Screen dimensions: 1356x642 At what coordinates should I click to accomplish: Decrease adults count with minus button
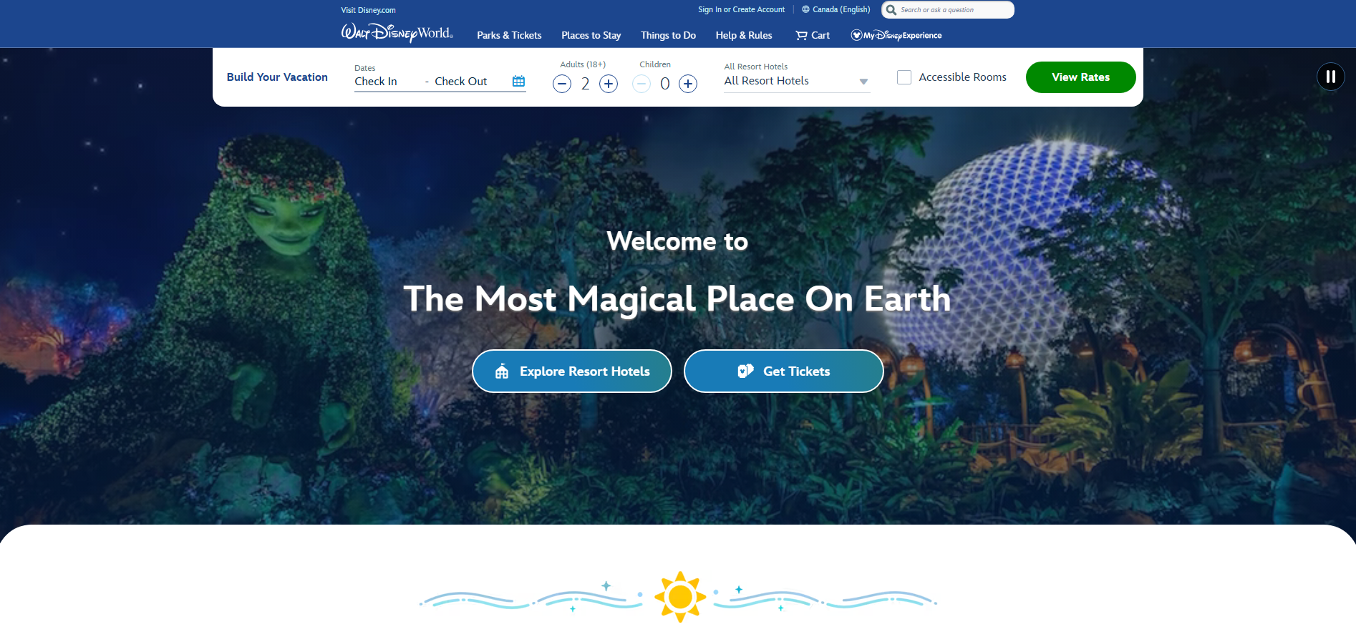pyautogui.click(x=562, y=84)
